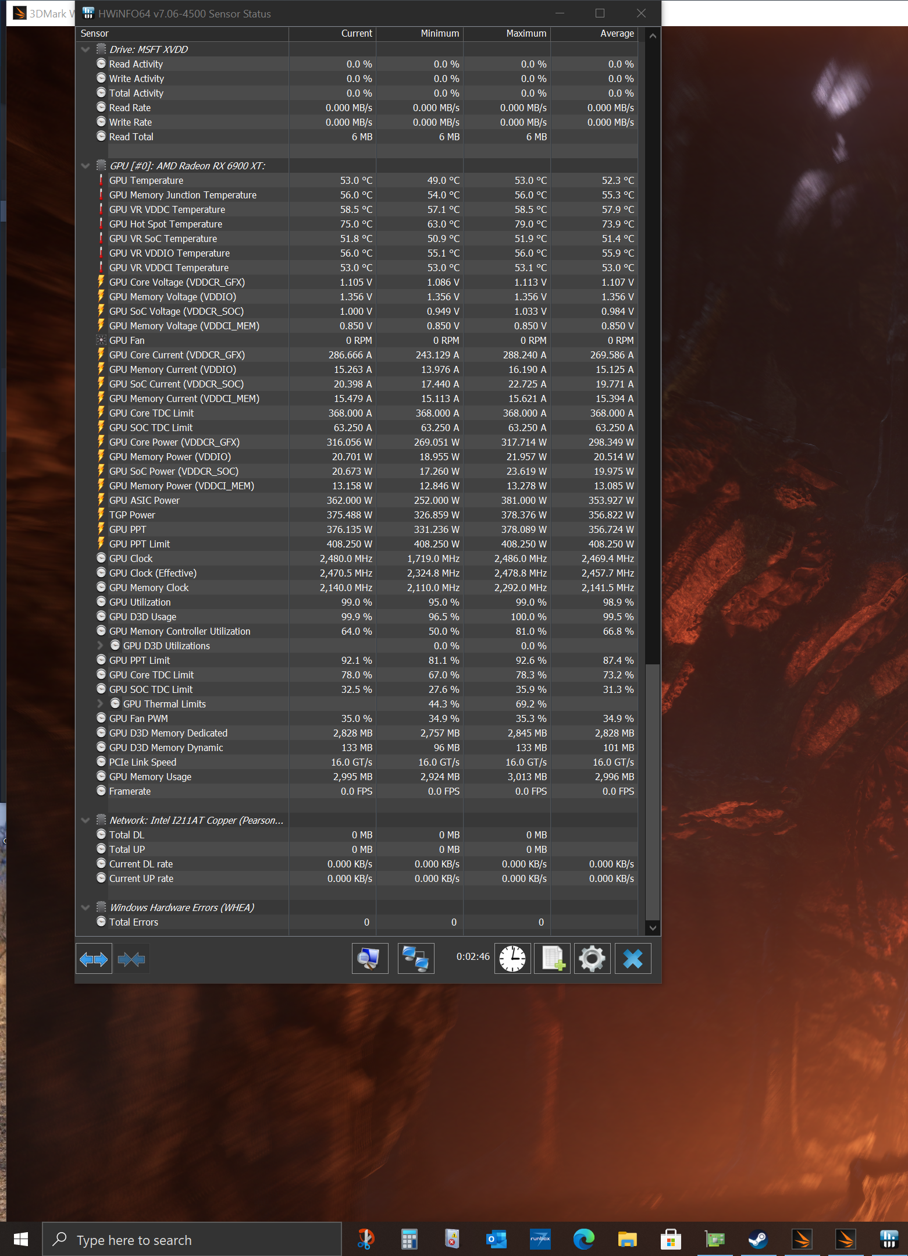
Task: Click the thermometer icon beside GPU Temperature
Action: [x=101, y=180]
